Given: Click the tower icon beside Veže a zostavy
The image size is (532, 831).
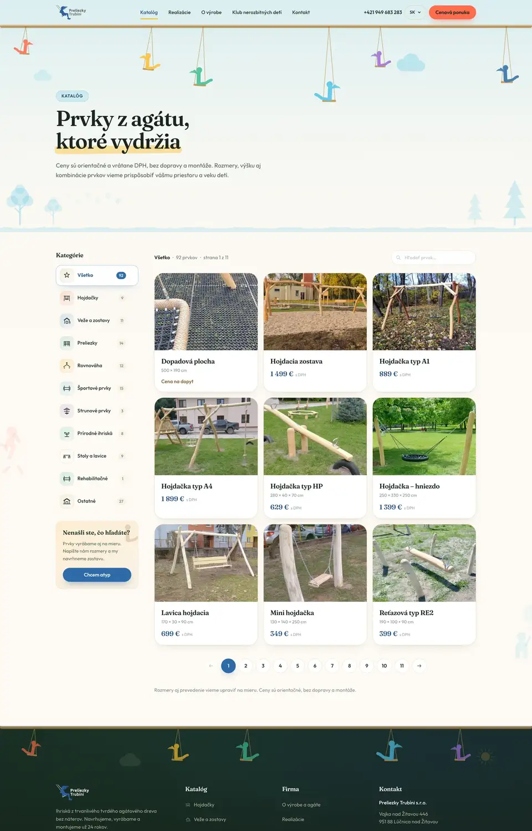Looking at the screenshot, I should click(66, 321).
